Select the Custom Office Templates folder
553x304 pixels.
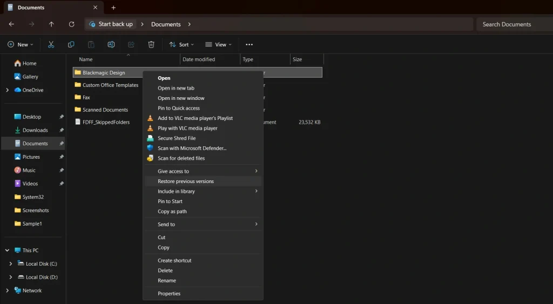click(x=107, y=85)
